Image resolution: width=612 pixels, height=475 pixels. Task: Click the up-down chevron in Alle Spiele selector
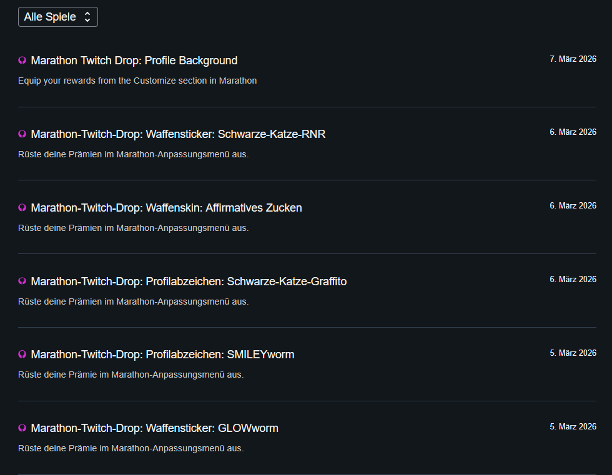[87, 17]
